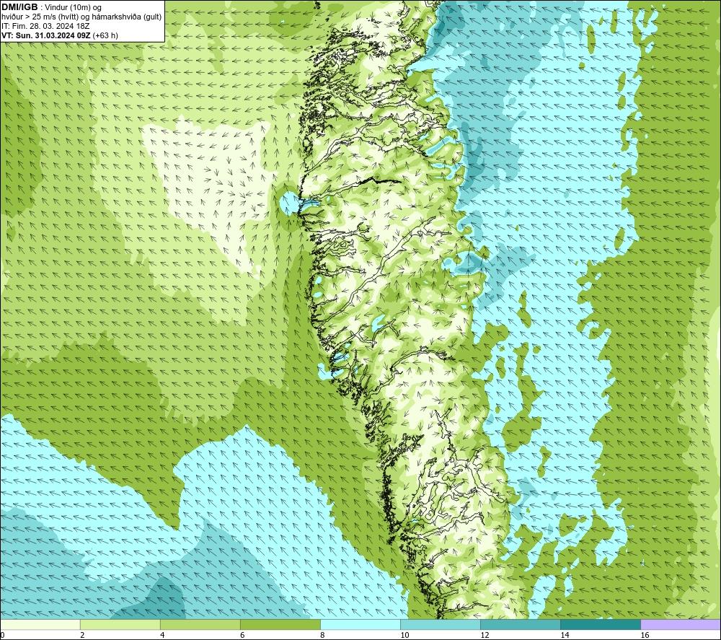This screenshot has width=721, height=640.
Task: Click the 6–8 m/s darker green swatch
Action: pyautogui.click(x=280, y=624)
